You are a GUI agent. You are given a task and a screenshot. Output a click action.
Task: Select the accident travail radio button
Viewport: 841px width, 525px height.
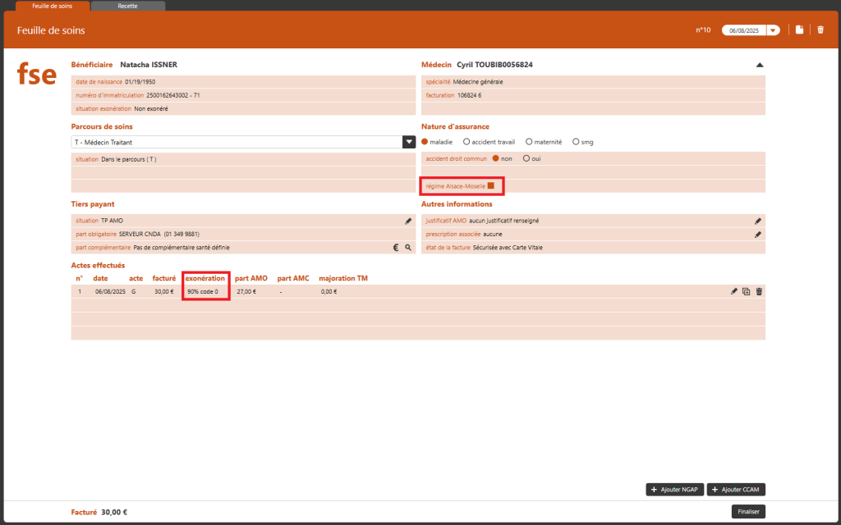467,142
